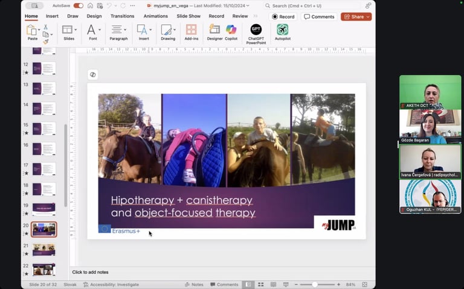
Task: Click the Cut scissors icon
Action: point(45,27)
